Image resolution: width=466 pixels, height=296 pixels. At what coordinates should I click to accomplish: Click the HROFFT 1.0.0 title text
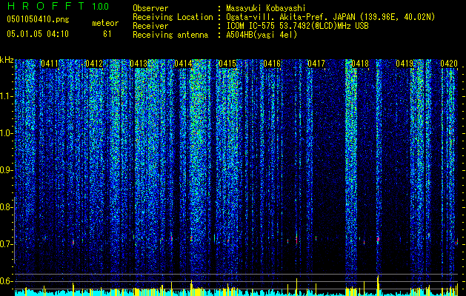[58, 6]
